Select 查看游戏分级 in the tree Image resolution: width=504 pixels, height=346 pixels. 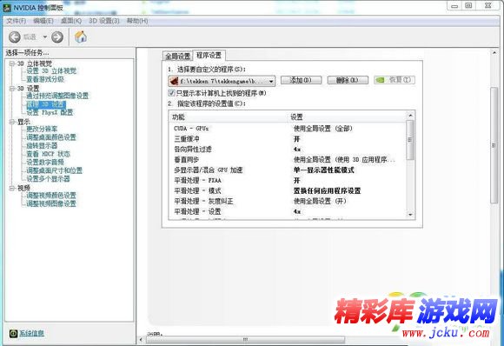click(x=45, y=79)
